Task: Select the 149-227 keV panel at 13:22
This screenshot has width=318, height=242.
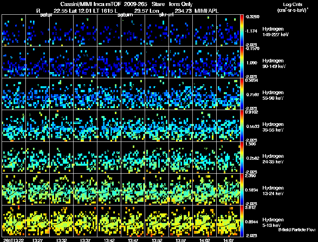Action: [x=14, y=31]
